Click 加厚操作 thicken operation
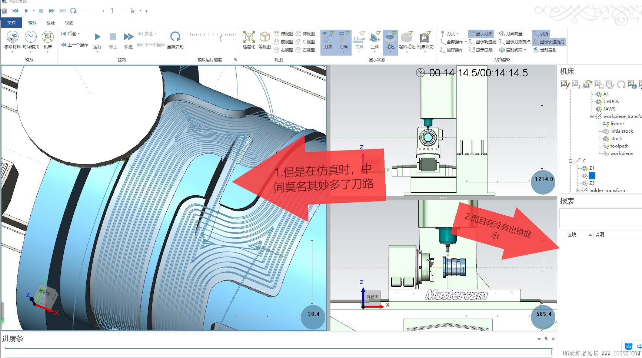 coord(451,50)
